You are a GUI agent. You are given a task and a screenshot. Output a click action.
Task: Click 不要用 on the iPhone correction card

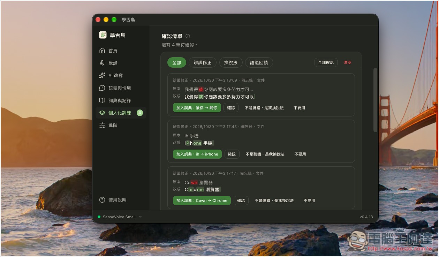tap(300, 154)
